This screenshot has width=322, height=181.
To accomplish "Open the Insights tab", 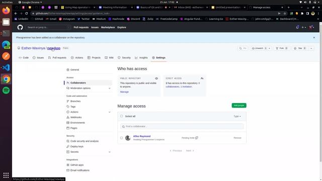I will (141, 58).
